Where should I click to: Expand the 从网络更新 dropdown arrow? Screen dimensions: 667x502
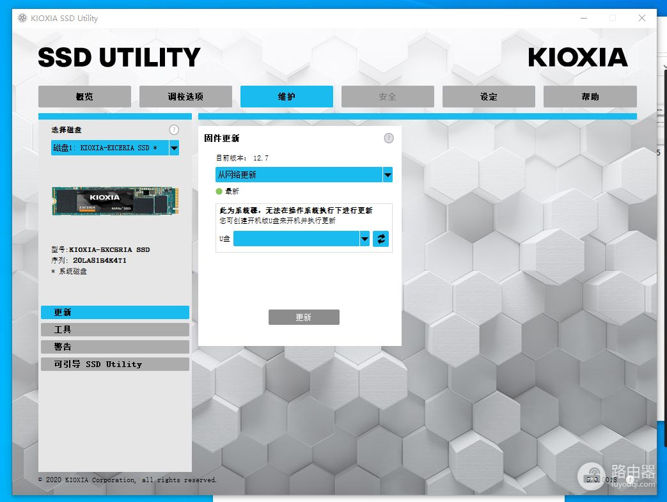click(x=388, y=175)
